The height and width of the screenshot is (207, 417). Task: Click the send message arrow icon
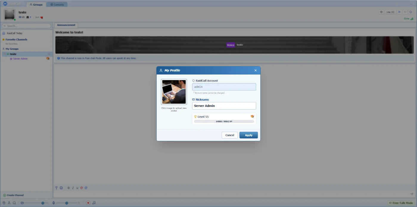point(412,194)
